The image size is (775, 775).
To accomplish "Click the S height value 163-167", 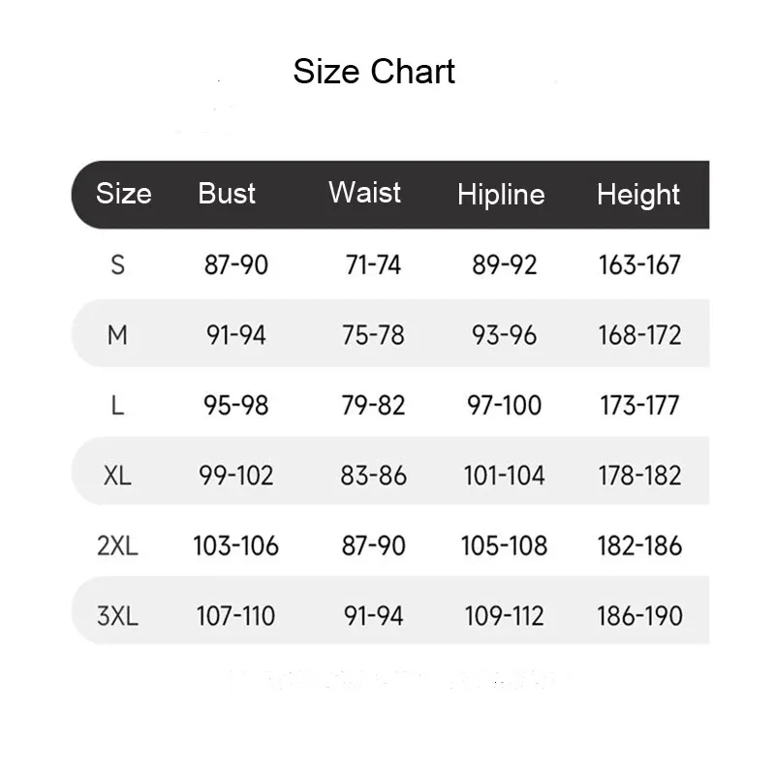I will [x=640, y=264].
